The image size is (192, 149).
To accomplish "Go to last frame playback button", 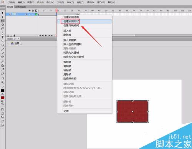I will [x=52, y=35].
